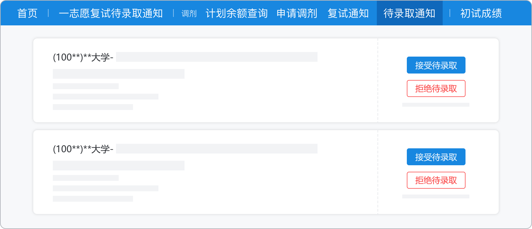The height and width of the screenshot is (229, 532).
Task: Click the 调剂 section label
Action: tap(188, 14)
